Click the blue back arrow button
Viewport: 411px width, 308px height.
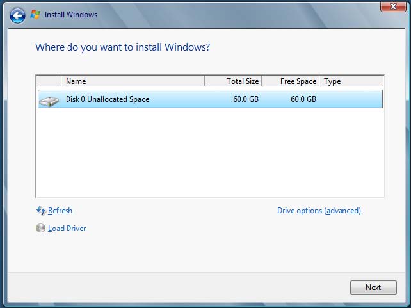point(17,15)
